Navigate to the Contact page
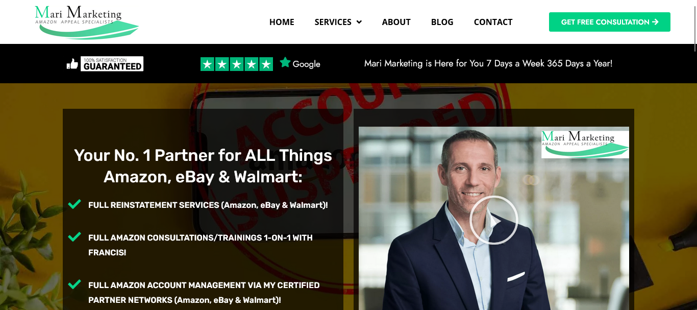 click(493, 22)
